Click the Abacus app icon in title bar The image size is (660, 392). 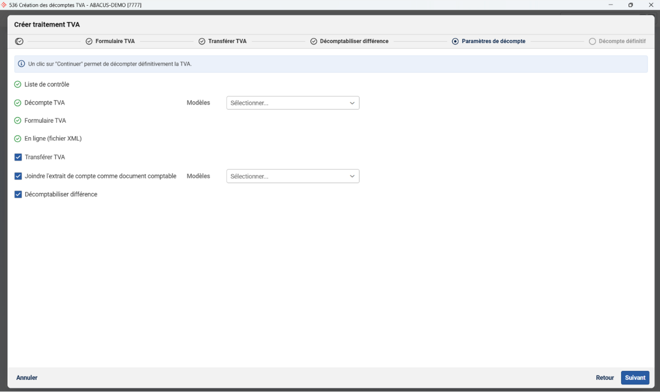tap(4, 5)
